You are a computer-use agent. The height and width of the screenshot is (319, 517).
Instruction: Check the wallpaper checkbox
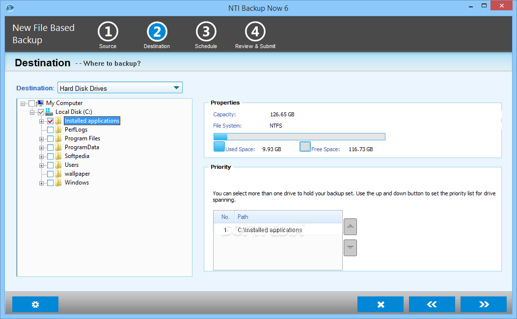(51, 174)
